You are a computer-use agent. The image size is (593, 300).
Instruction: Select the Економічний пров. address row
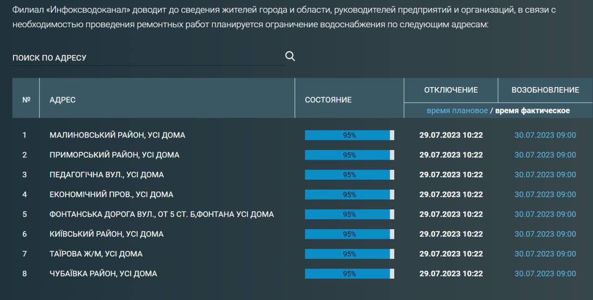[x=111, y=195]
